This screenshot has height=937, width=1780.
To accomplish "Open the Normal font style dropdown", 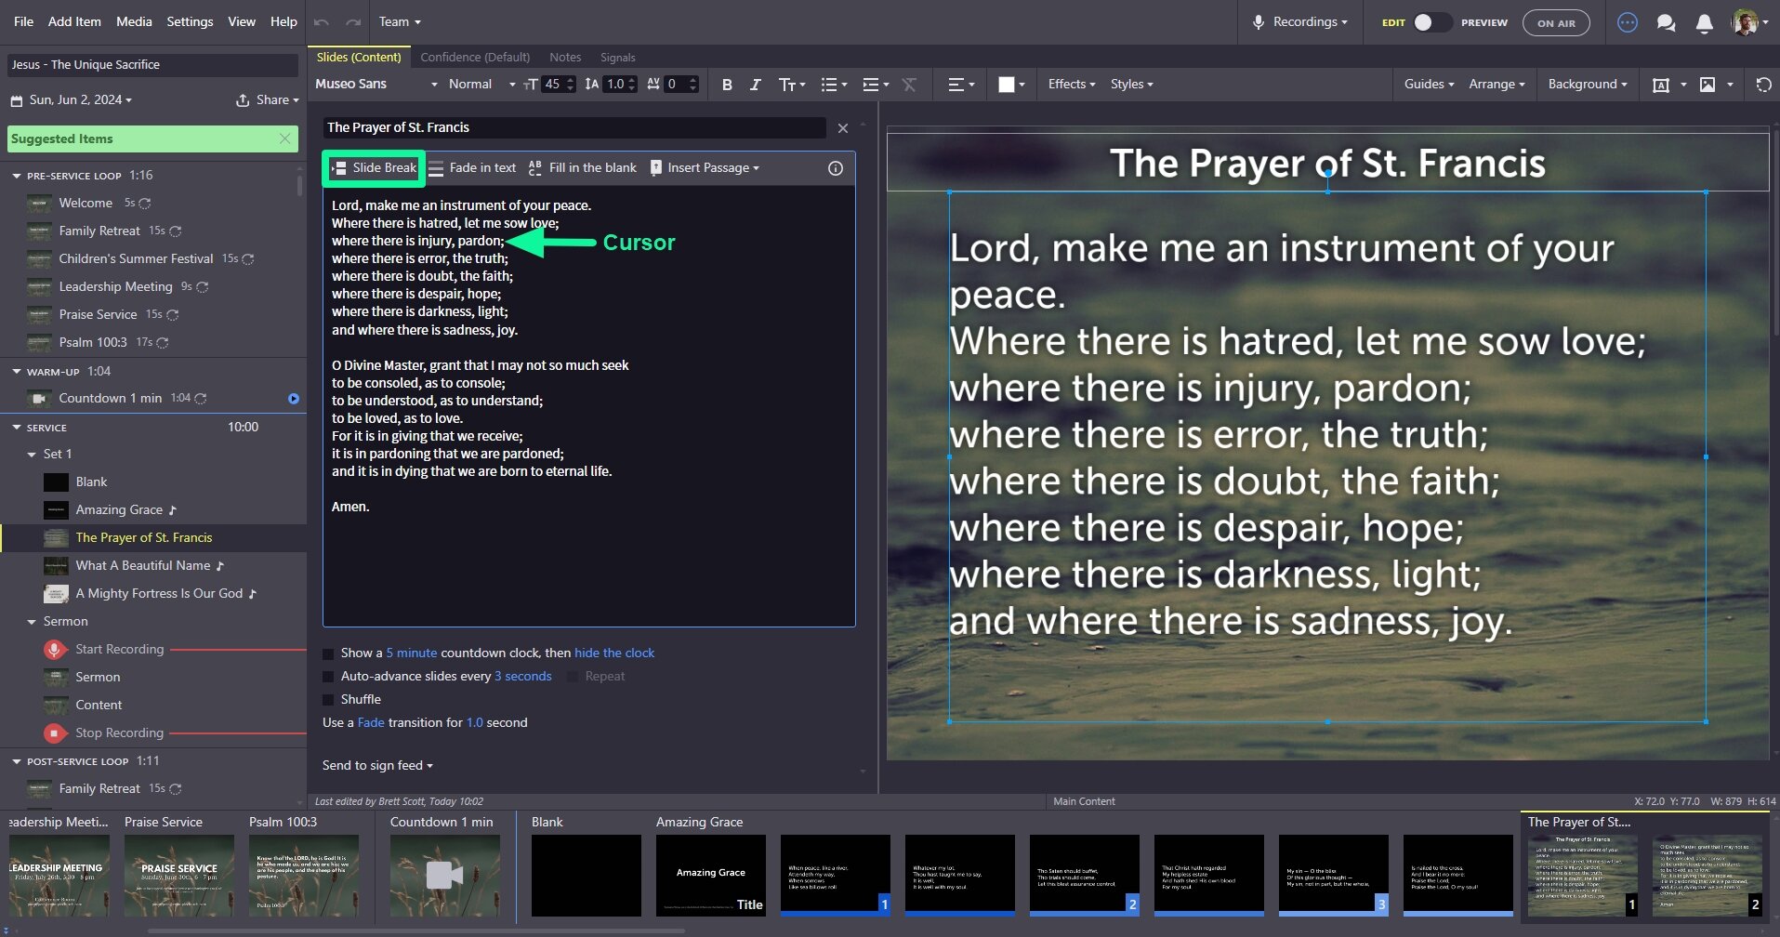I will [481, 85].
